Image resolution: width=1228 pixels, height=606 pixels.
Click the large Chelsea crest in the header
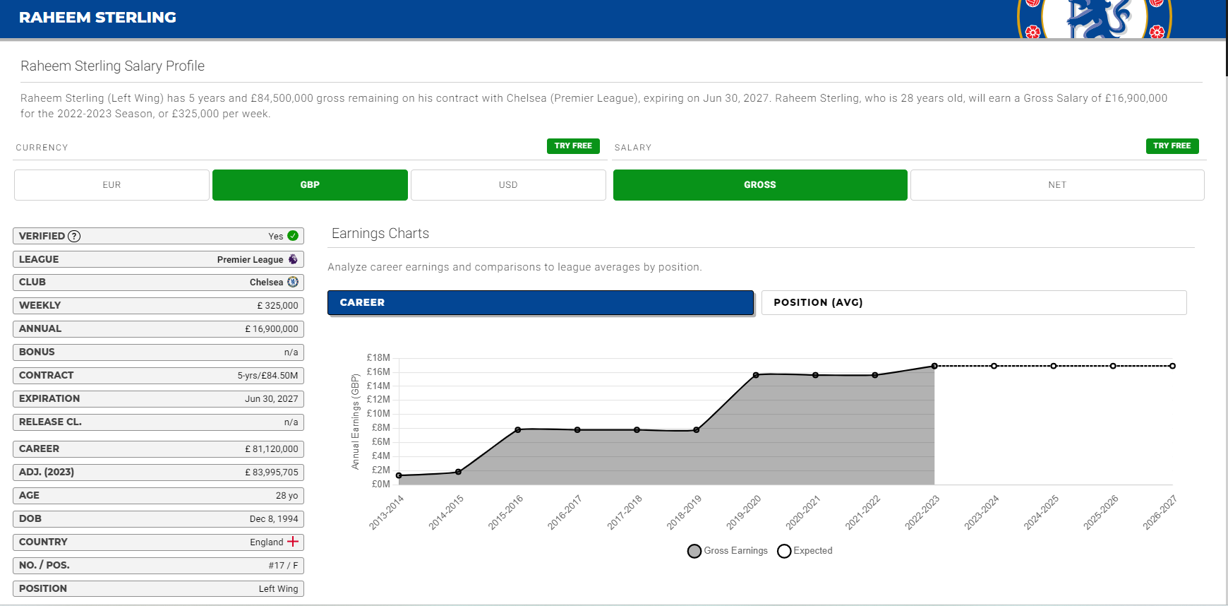pos(1095,19)
